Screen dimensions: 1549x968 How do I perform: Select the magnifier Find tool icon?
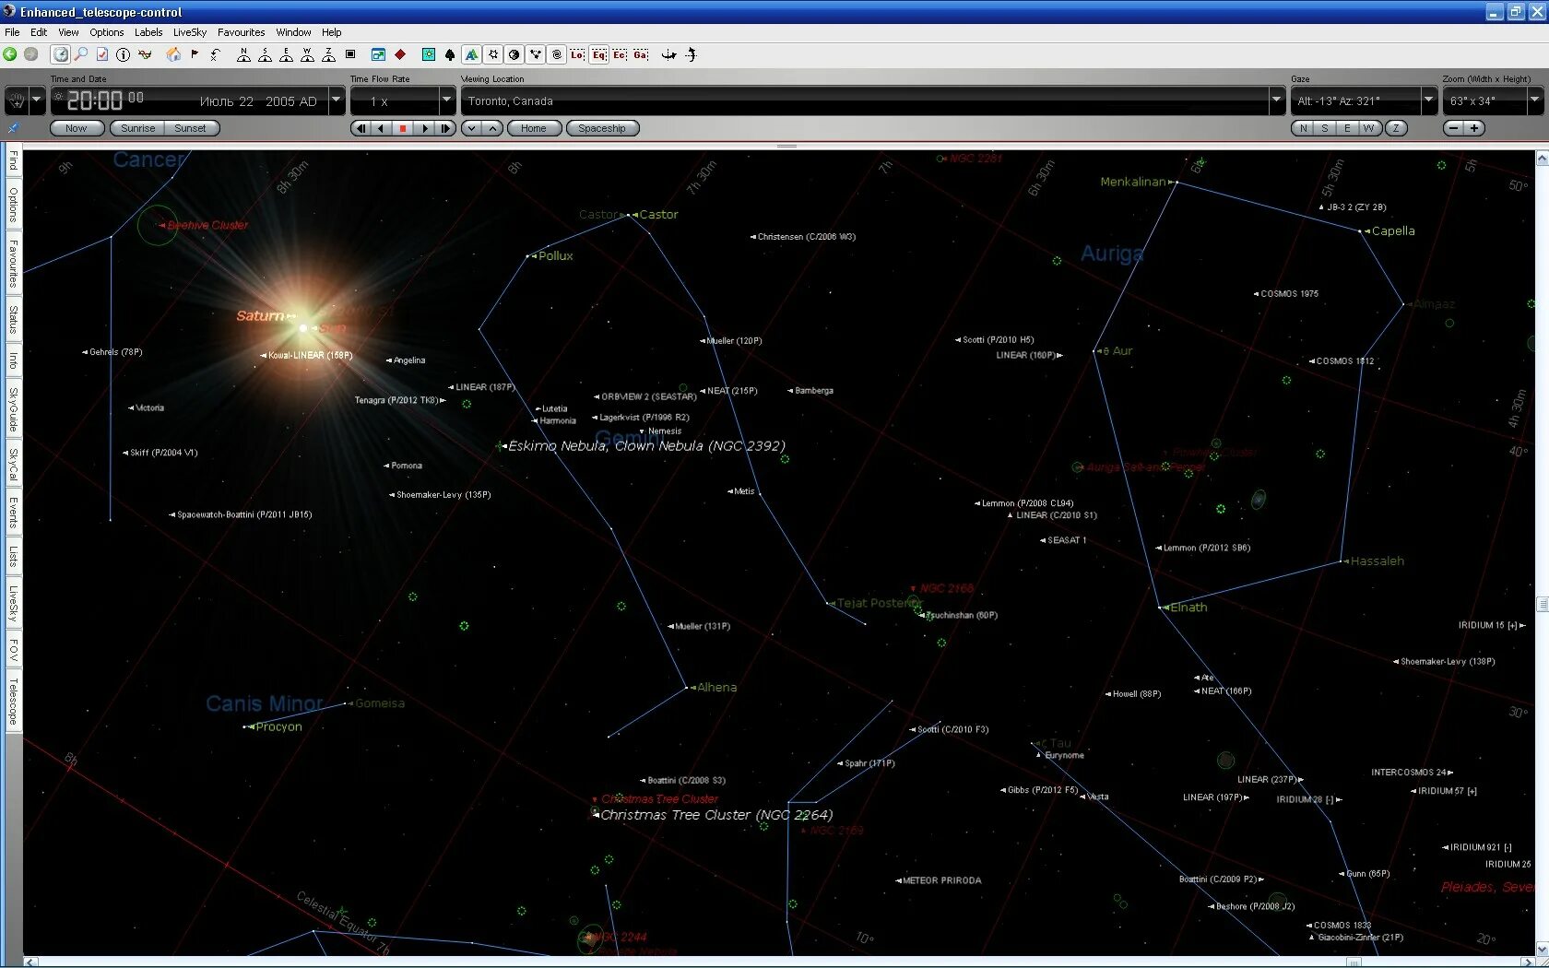[x=81, y=54]
